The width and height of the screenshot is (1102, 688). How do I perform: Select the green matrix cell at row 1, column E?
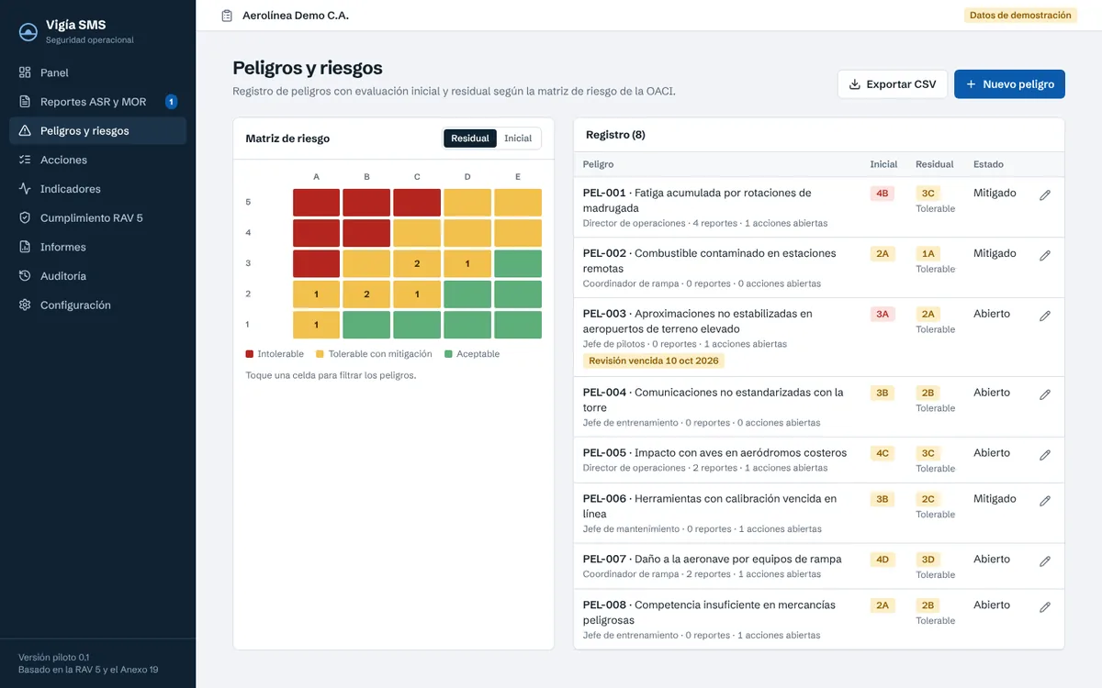pos(518,325)
